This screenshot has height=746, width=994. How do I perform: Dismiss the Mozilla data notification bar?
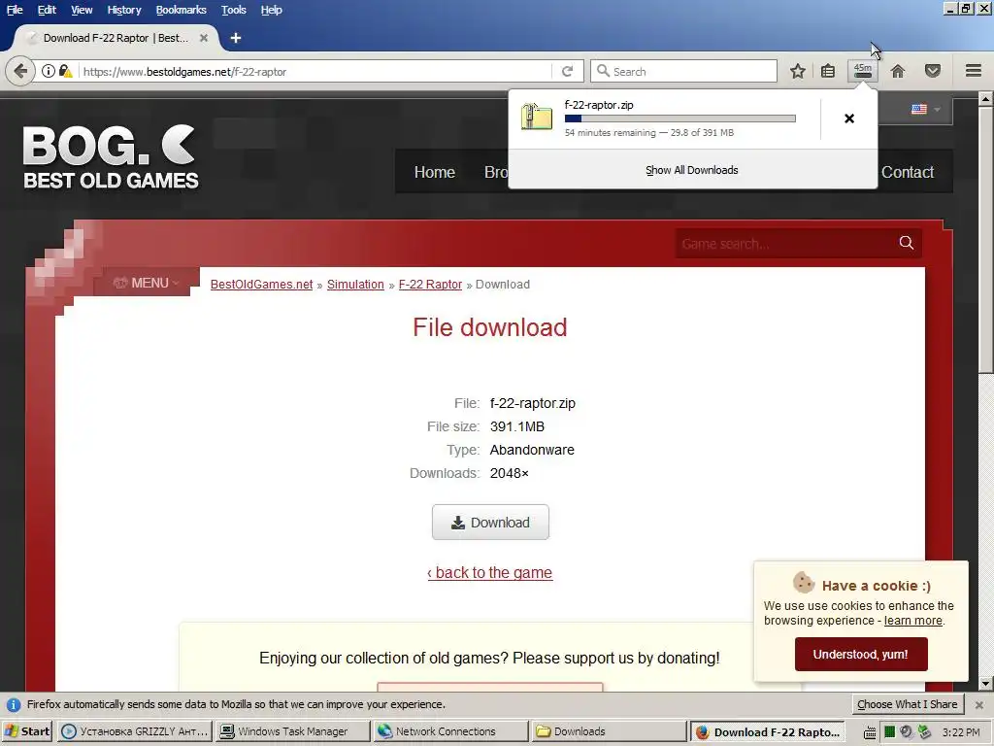(x=978, y=705)
